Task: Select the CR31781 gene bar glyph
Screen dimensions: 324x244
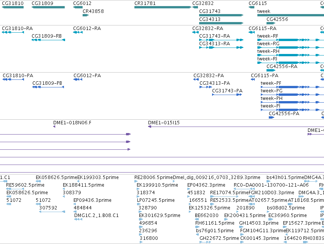Action: coord(163,7)
